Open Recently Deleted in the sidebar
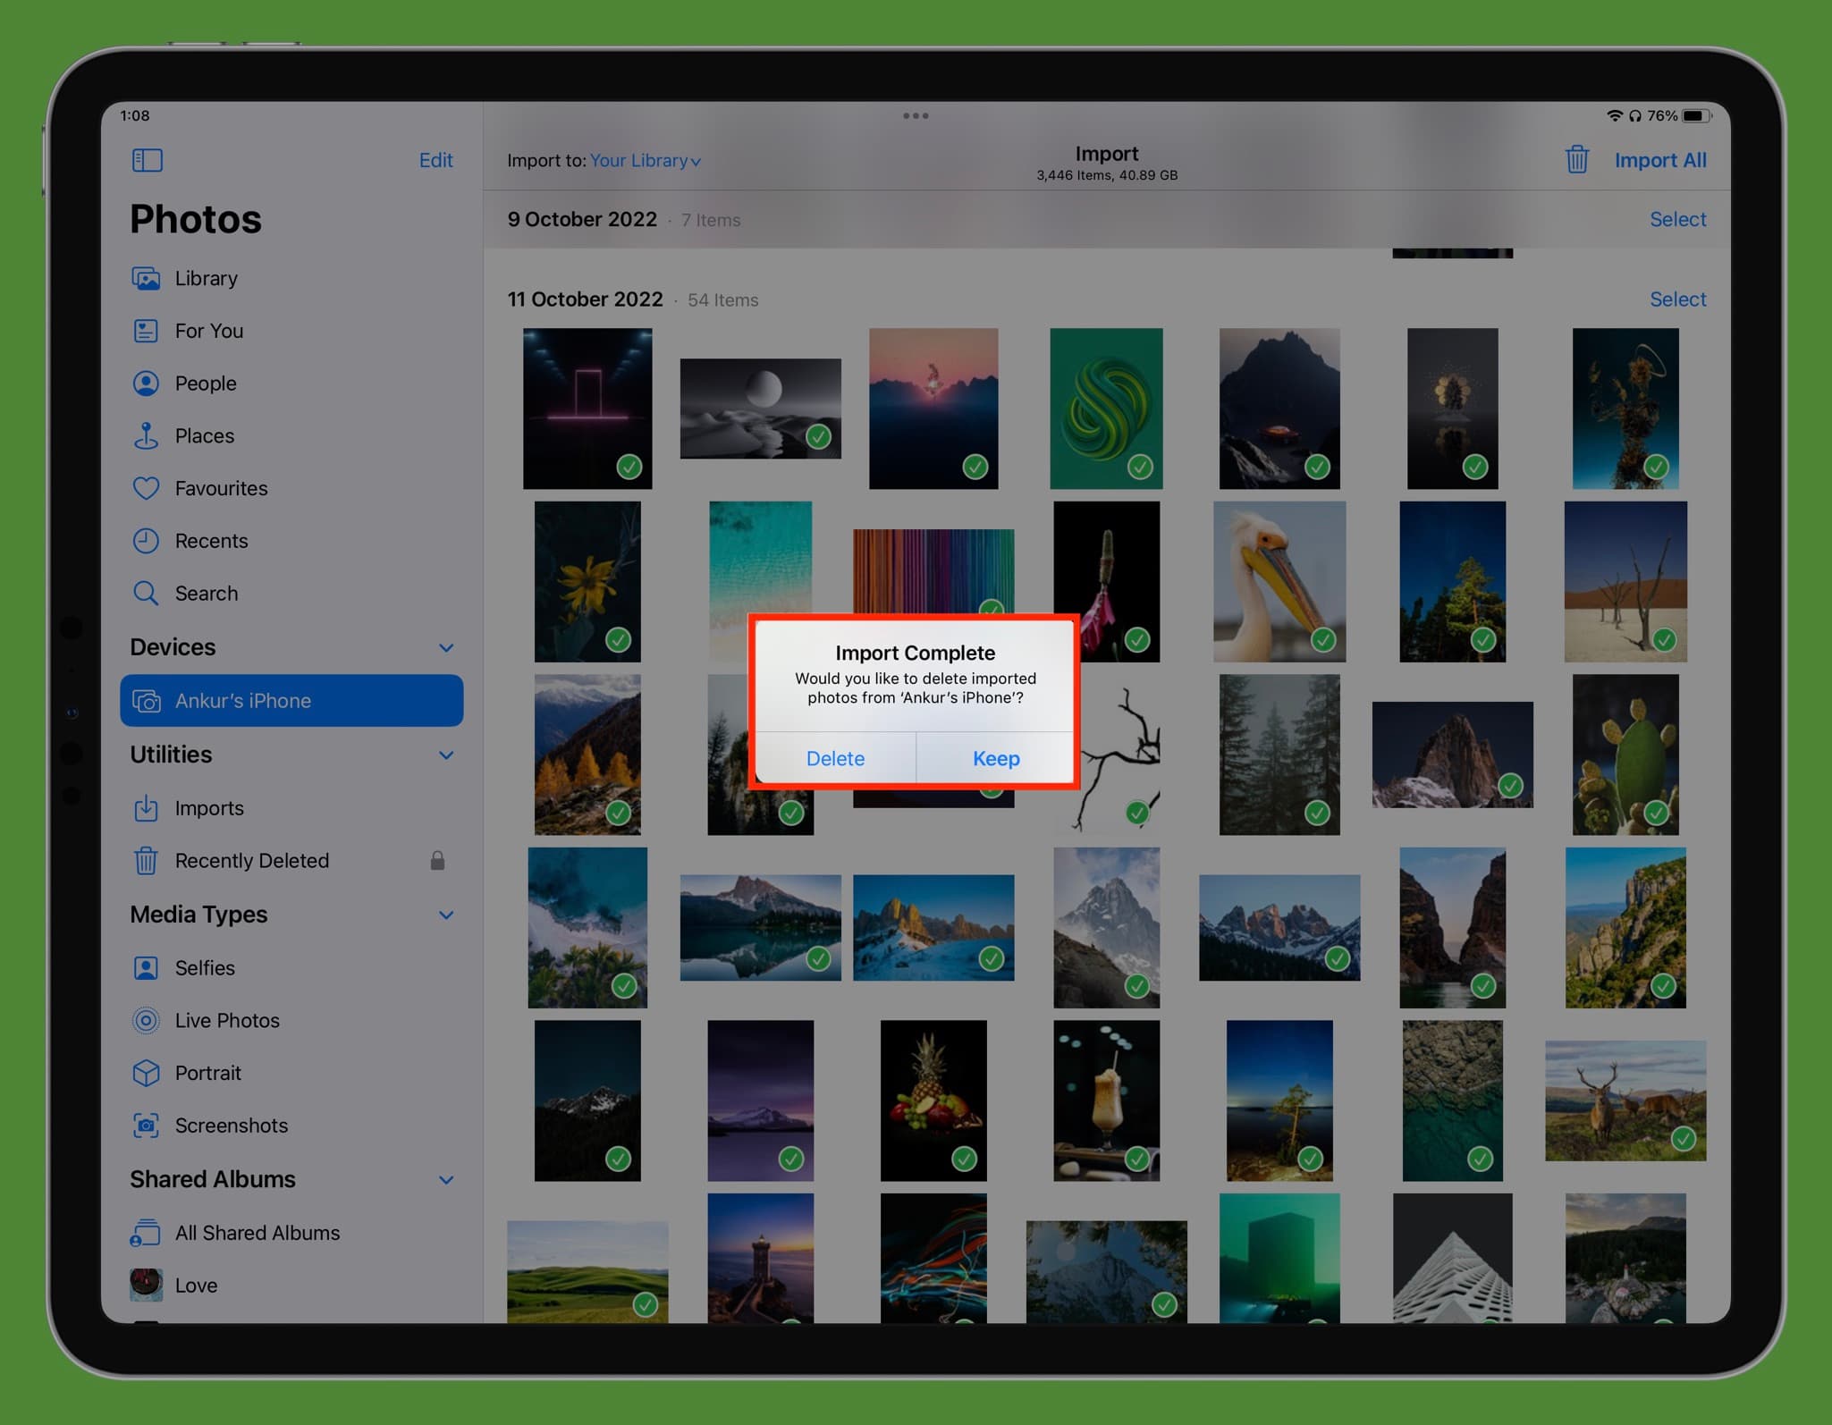1832x1425 pixels. (x=291, y=861)
